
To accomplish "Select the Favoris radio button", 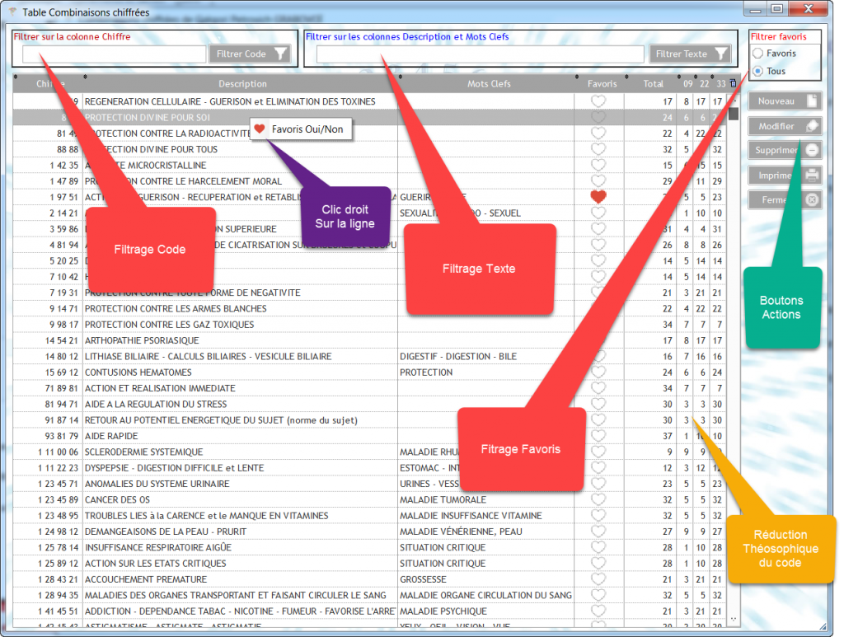I will point(757,54).
